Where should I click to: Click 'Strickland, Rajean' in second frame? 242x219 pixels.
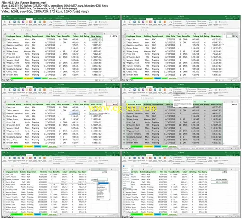point(134,69)
